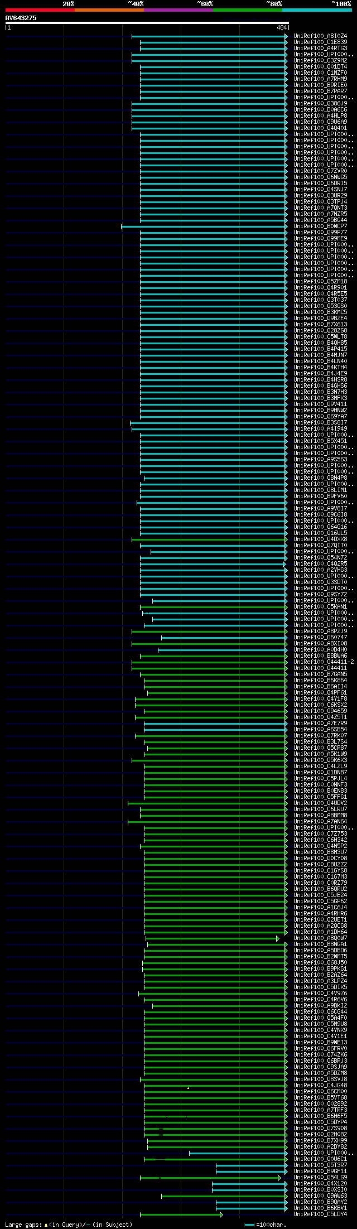The width and height of the screenshot is (357, 1229).
Task: Select hit label UniRef100_Q9U6A9
Action: click(320, 122)
